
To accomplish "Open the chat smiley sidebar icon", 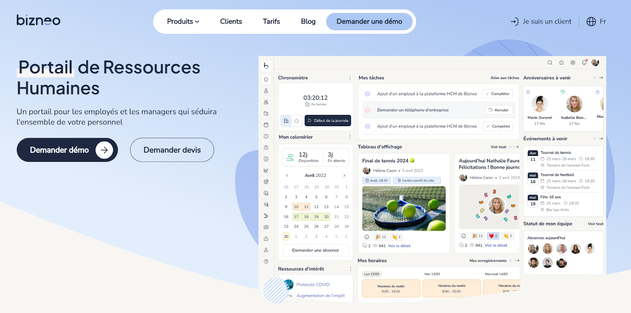I will 266,193.
